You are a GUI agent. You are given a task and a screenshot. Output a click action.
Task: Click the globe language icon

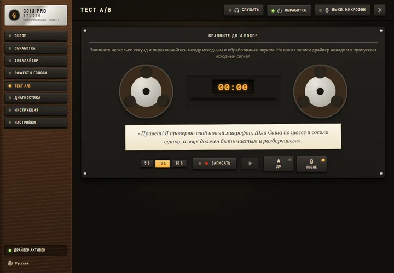[10, 263]
